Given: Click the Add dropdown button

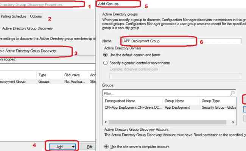Looking at the screenshot, I should click(x=62, y=147).
